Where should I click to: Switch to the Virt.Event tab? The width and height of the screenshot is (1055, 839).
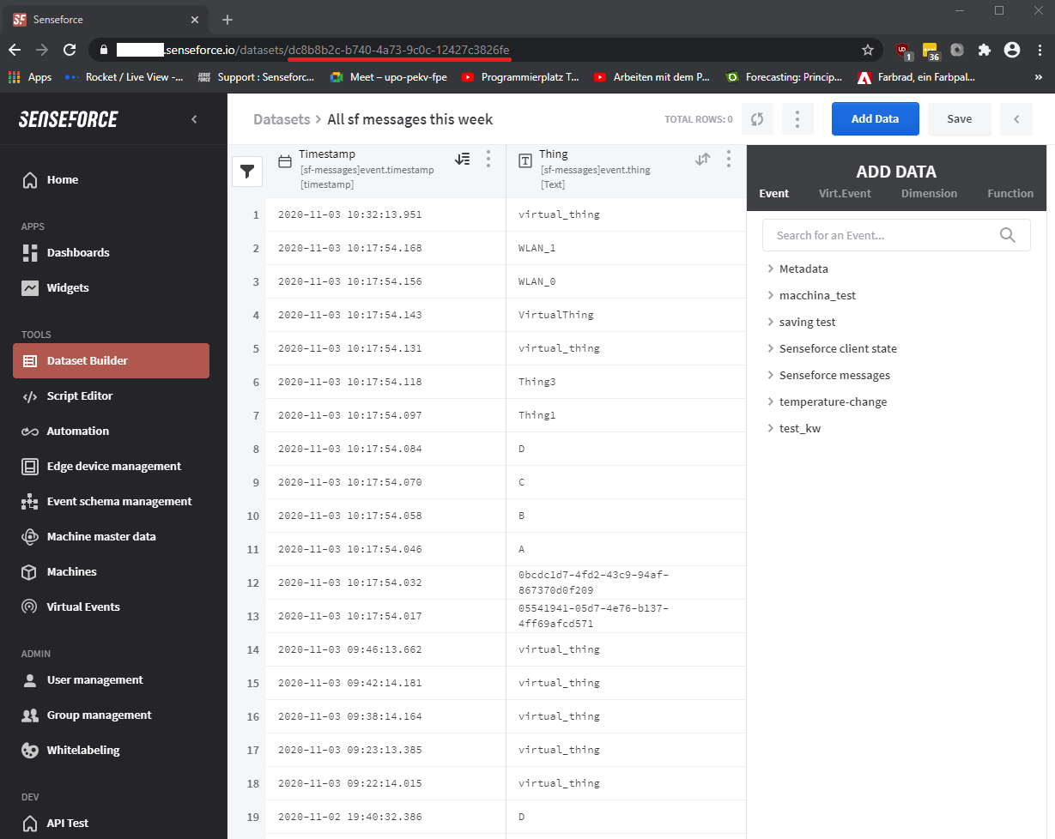pos(845,194)
